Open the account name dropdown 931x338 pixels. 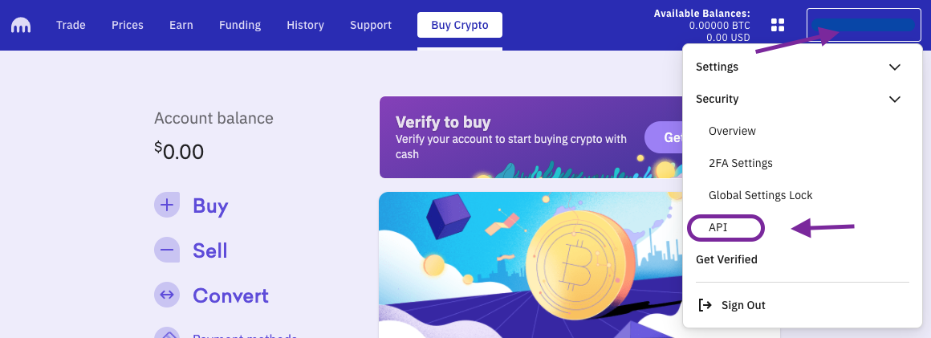point(863,25)
